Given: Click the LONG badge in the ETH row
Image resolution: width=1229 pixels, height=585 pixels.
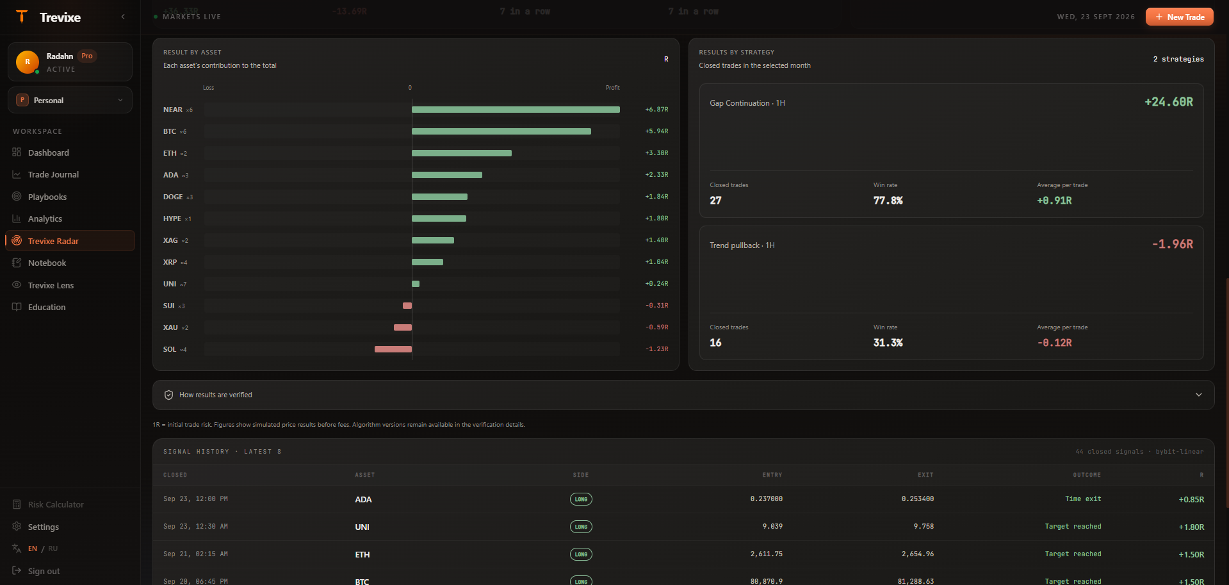Looking at the screenshot, I should 581,554.
